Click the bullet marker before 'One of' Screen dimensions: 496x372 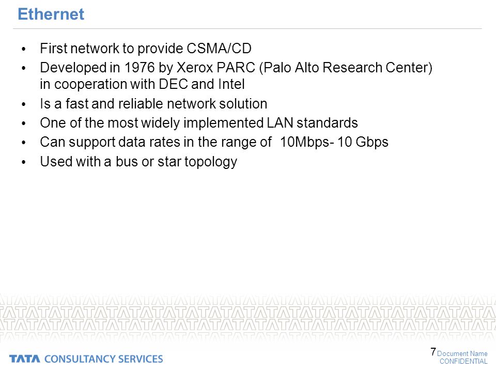[23, 123]
